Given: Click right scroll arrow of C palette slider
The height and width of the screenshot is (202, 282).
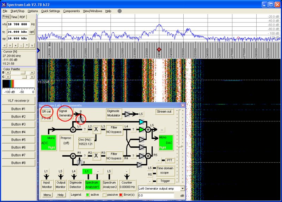Looking at the screenshot, I should tap(32, 77).
